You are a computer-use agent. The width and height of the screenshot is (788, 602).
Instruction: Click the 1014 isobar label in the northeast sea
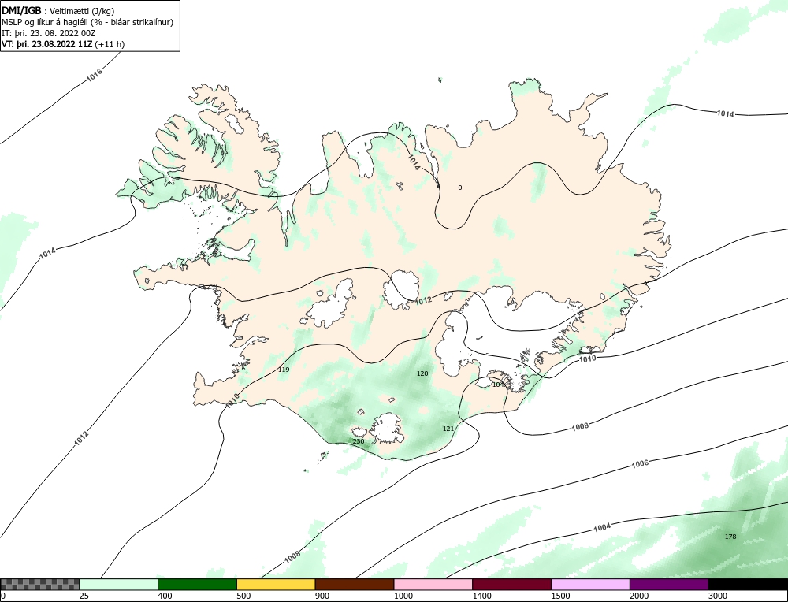pos(725,114)
